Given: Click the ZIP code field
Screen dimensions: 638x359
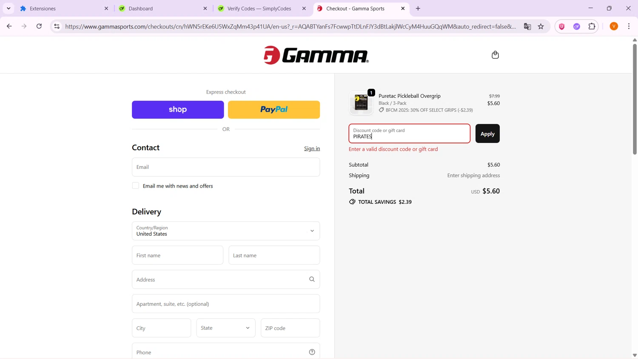Looking at the screenshot, I should (291, 328).
